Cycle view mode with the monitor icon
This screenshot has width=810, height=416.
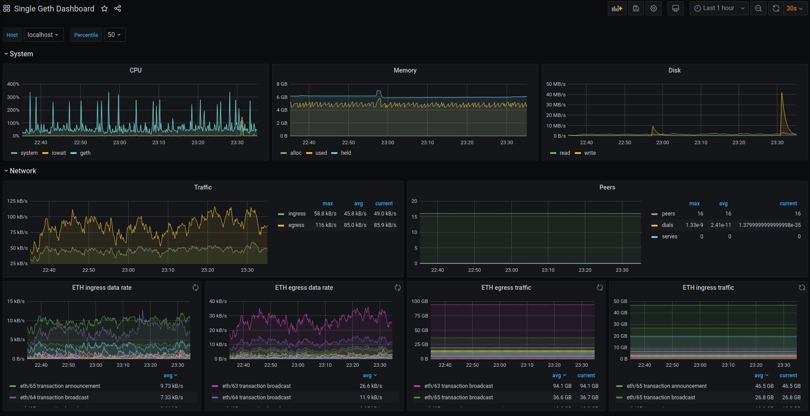click(x=676, y=8)
